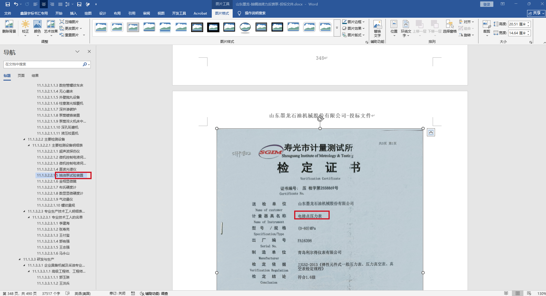This screenshot has width=546, height=296.
Task: Switch to web layout view in status bar
Action: click(x=529, y=293)
